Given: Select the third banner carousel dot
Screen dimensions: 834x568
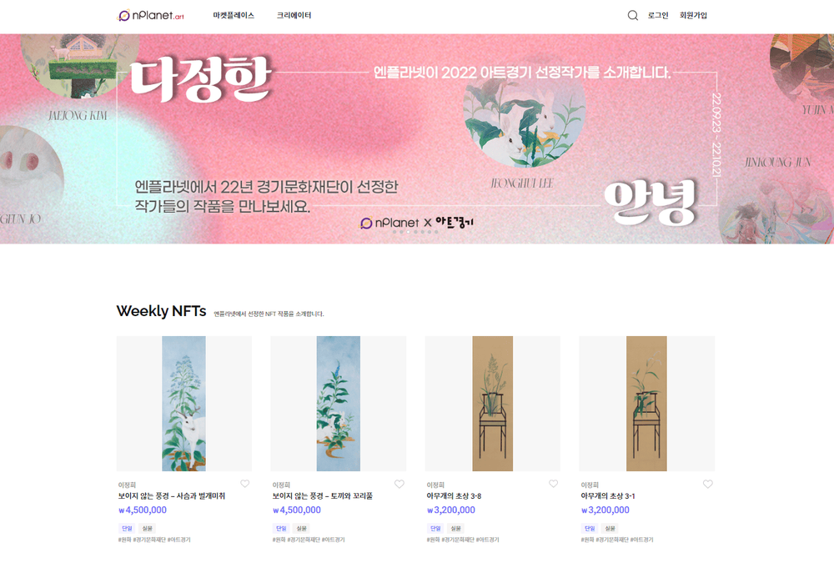Looking at the screenshot, I should pos(408,232).
